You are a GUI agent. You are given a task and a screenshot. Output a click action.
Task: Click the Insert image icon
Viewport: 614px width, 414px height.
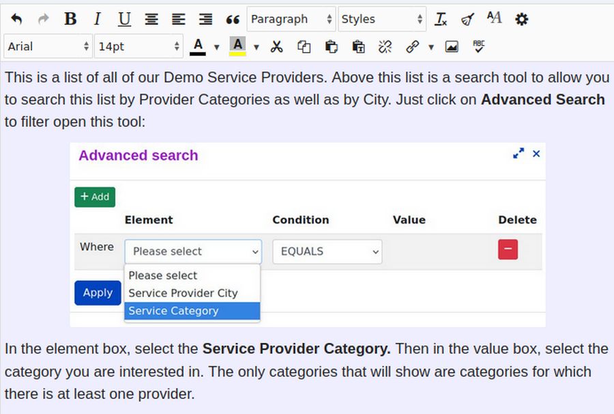(452, 46)
